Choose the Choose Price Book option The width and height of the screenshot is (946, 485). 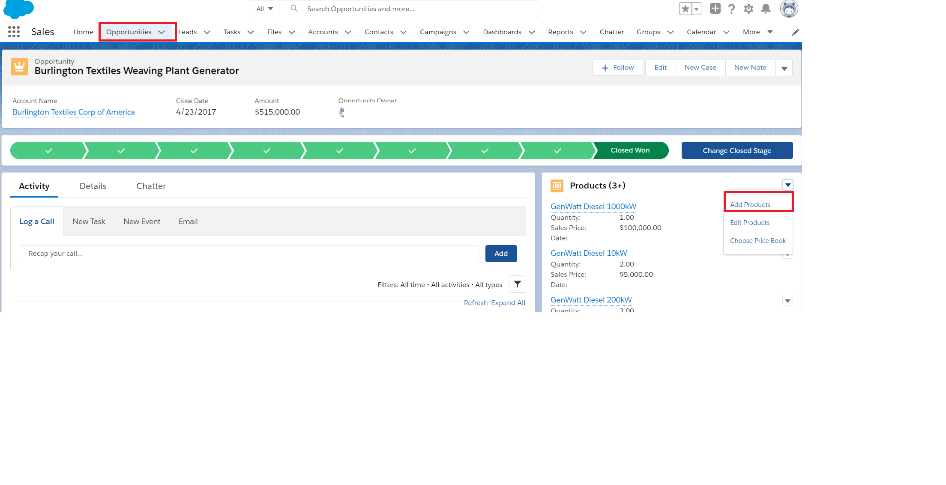tap(757, 241)
